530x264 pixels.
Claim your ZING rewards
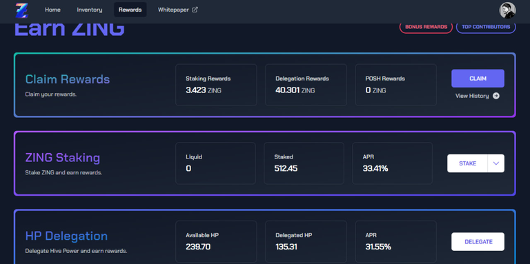tap(478, 79)
